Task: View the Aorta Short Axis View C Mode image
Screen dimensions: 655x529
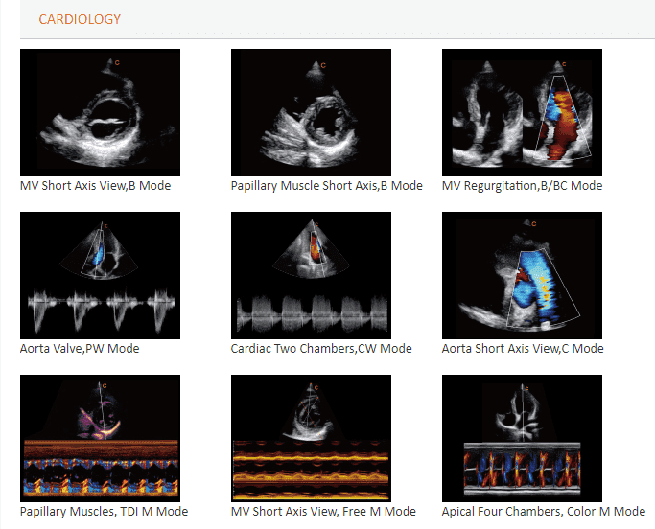Action: (x=522, y=275)
